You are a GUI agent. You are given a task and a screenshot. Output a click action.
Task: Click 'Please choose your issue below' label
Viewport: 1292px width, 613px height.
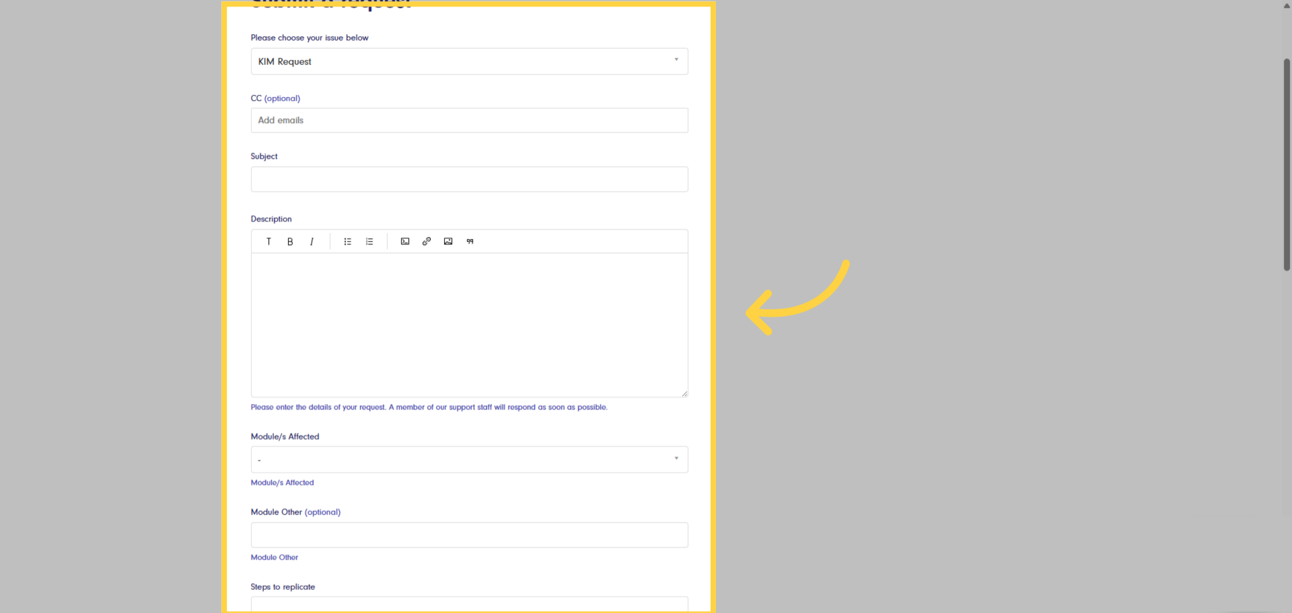pos(310,38)
